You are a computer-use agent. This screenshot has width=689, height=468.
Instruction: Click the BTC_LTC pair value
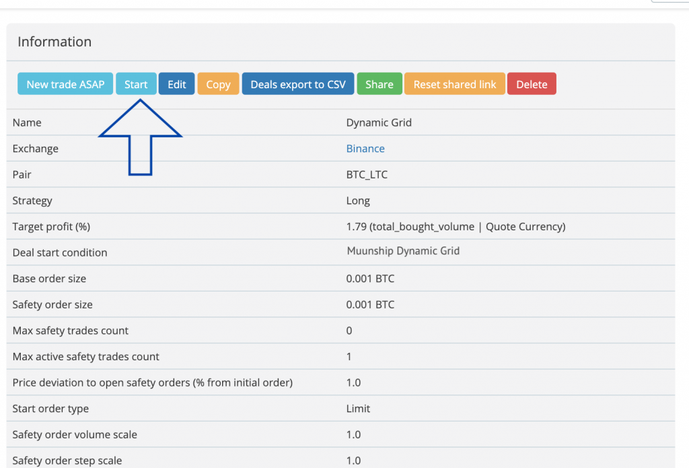pos(367,174)
